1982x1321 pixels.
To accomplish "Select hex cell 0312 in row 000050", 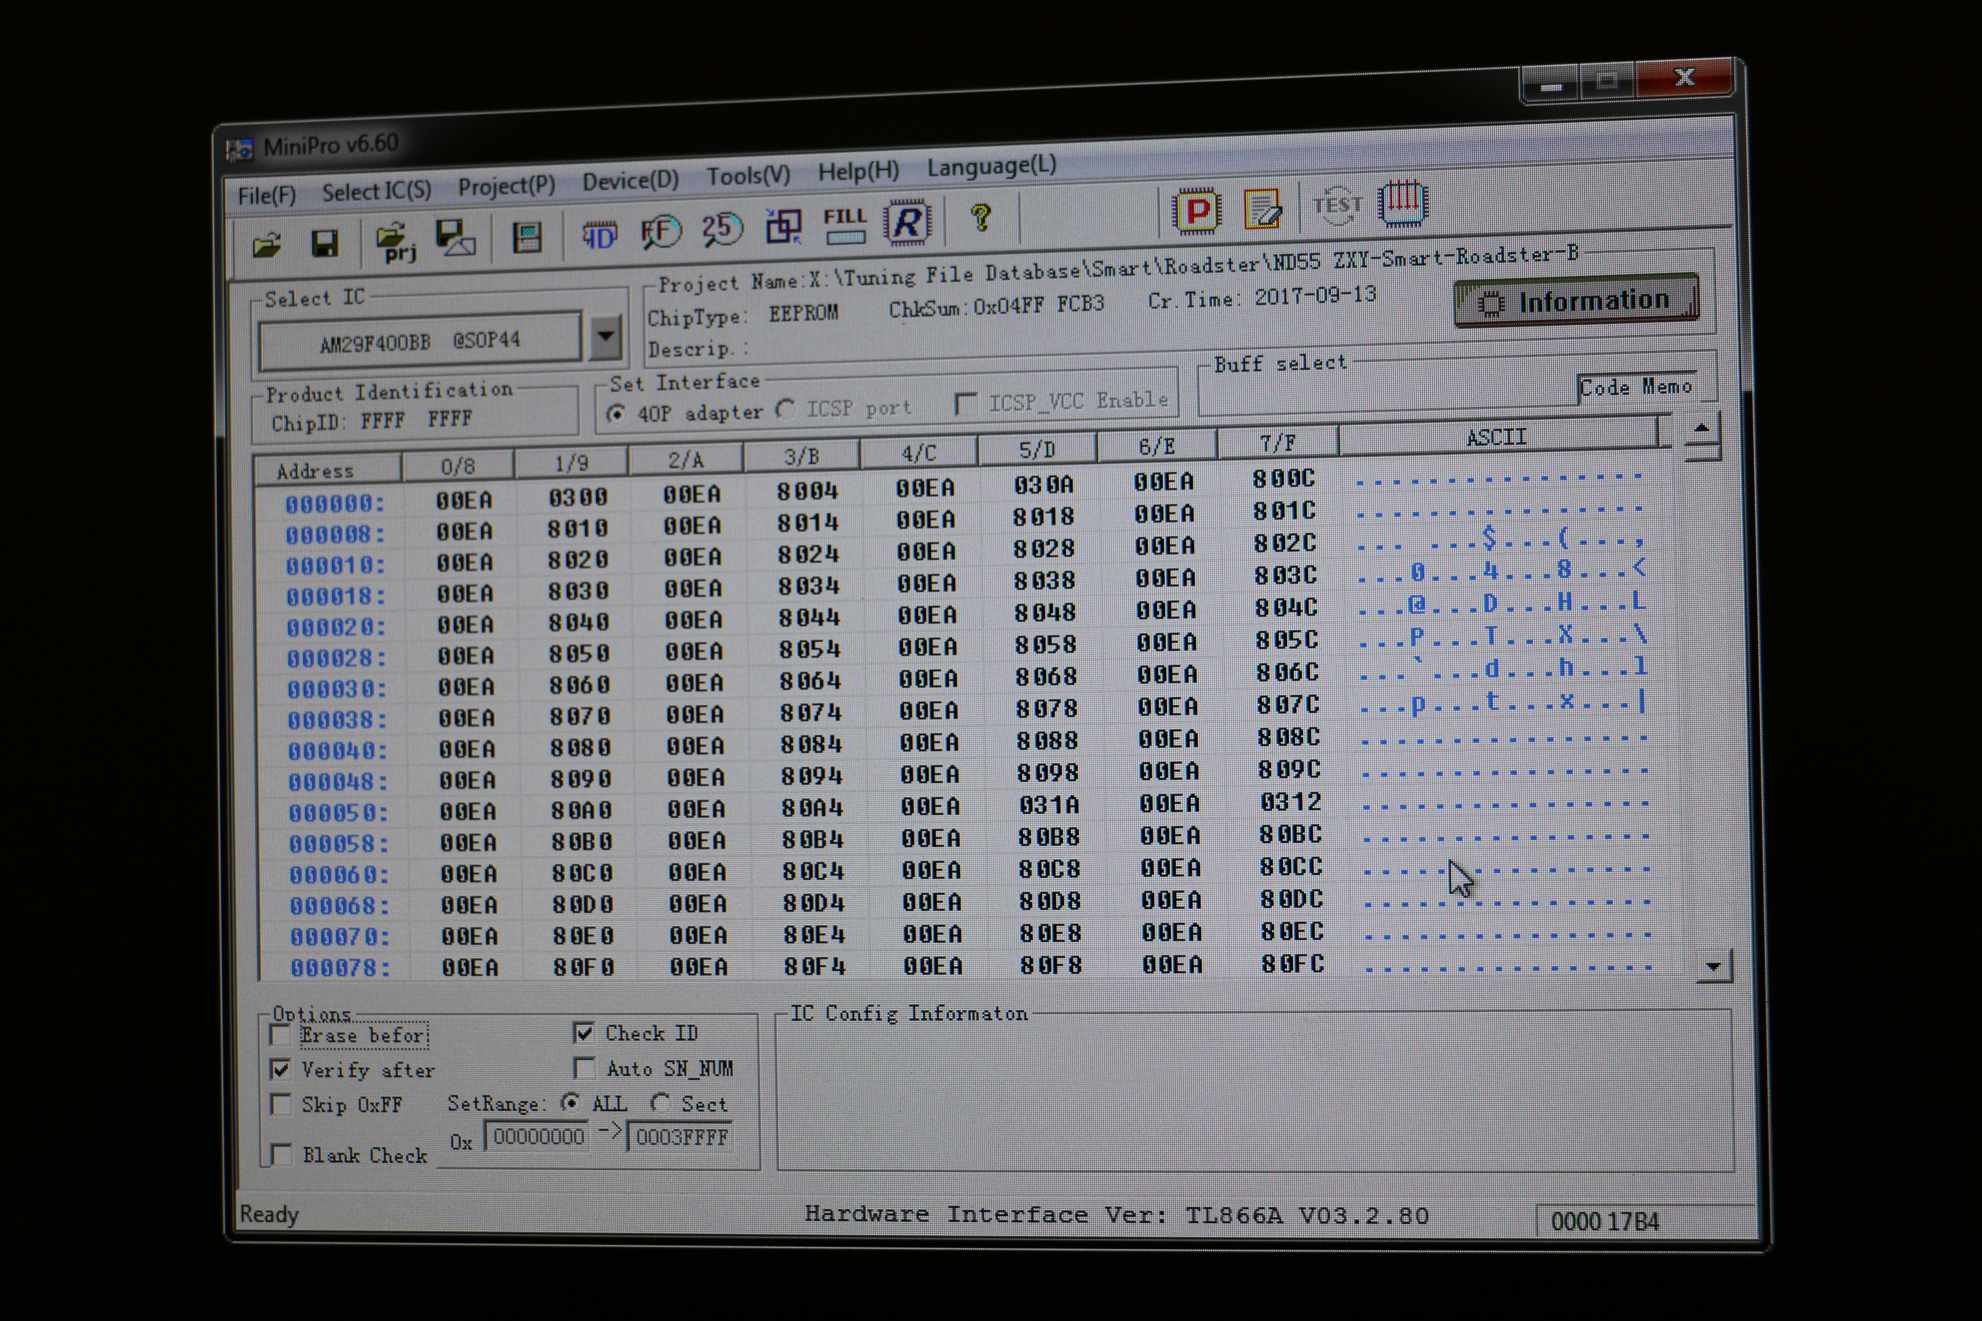I will point(1290,802).
